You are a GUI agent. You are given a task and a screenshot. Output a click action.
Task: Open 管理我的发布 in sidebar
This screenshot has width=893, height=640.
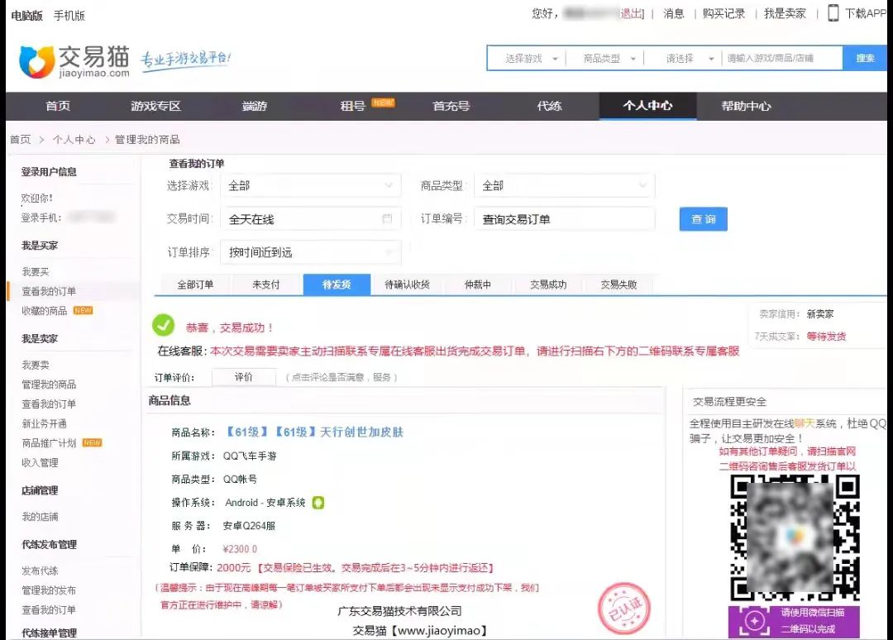(x=49, y=590)
